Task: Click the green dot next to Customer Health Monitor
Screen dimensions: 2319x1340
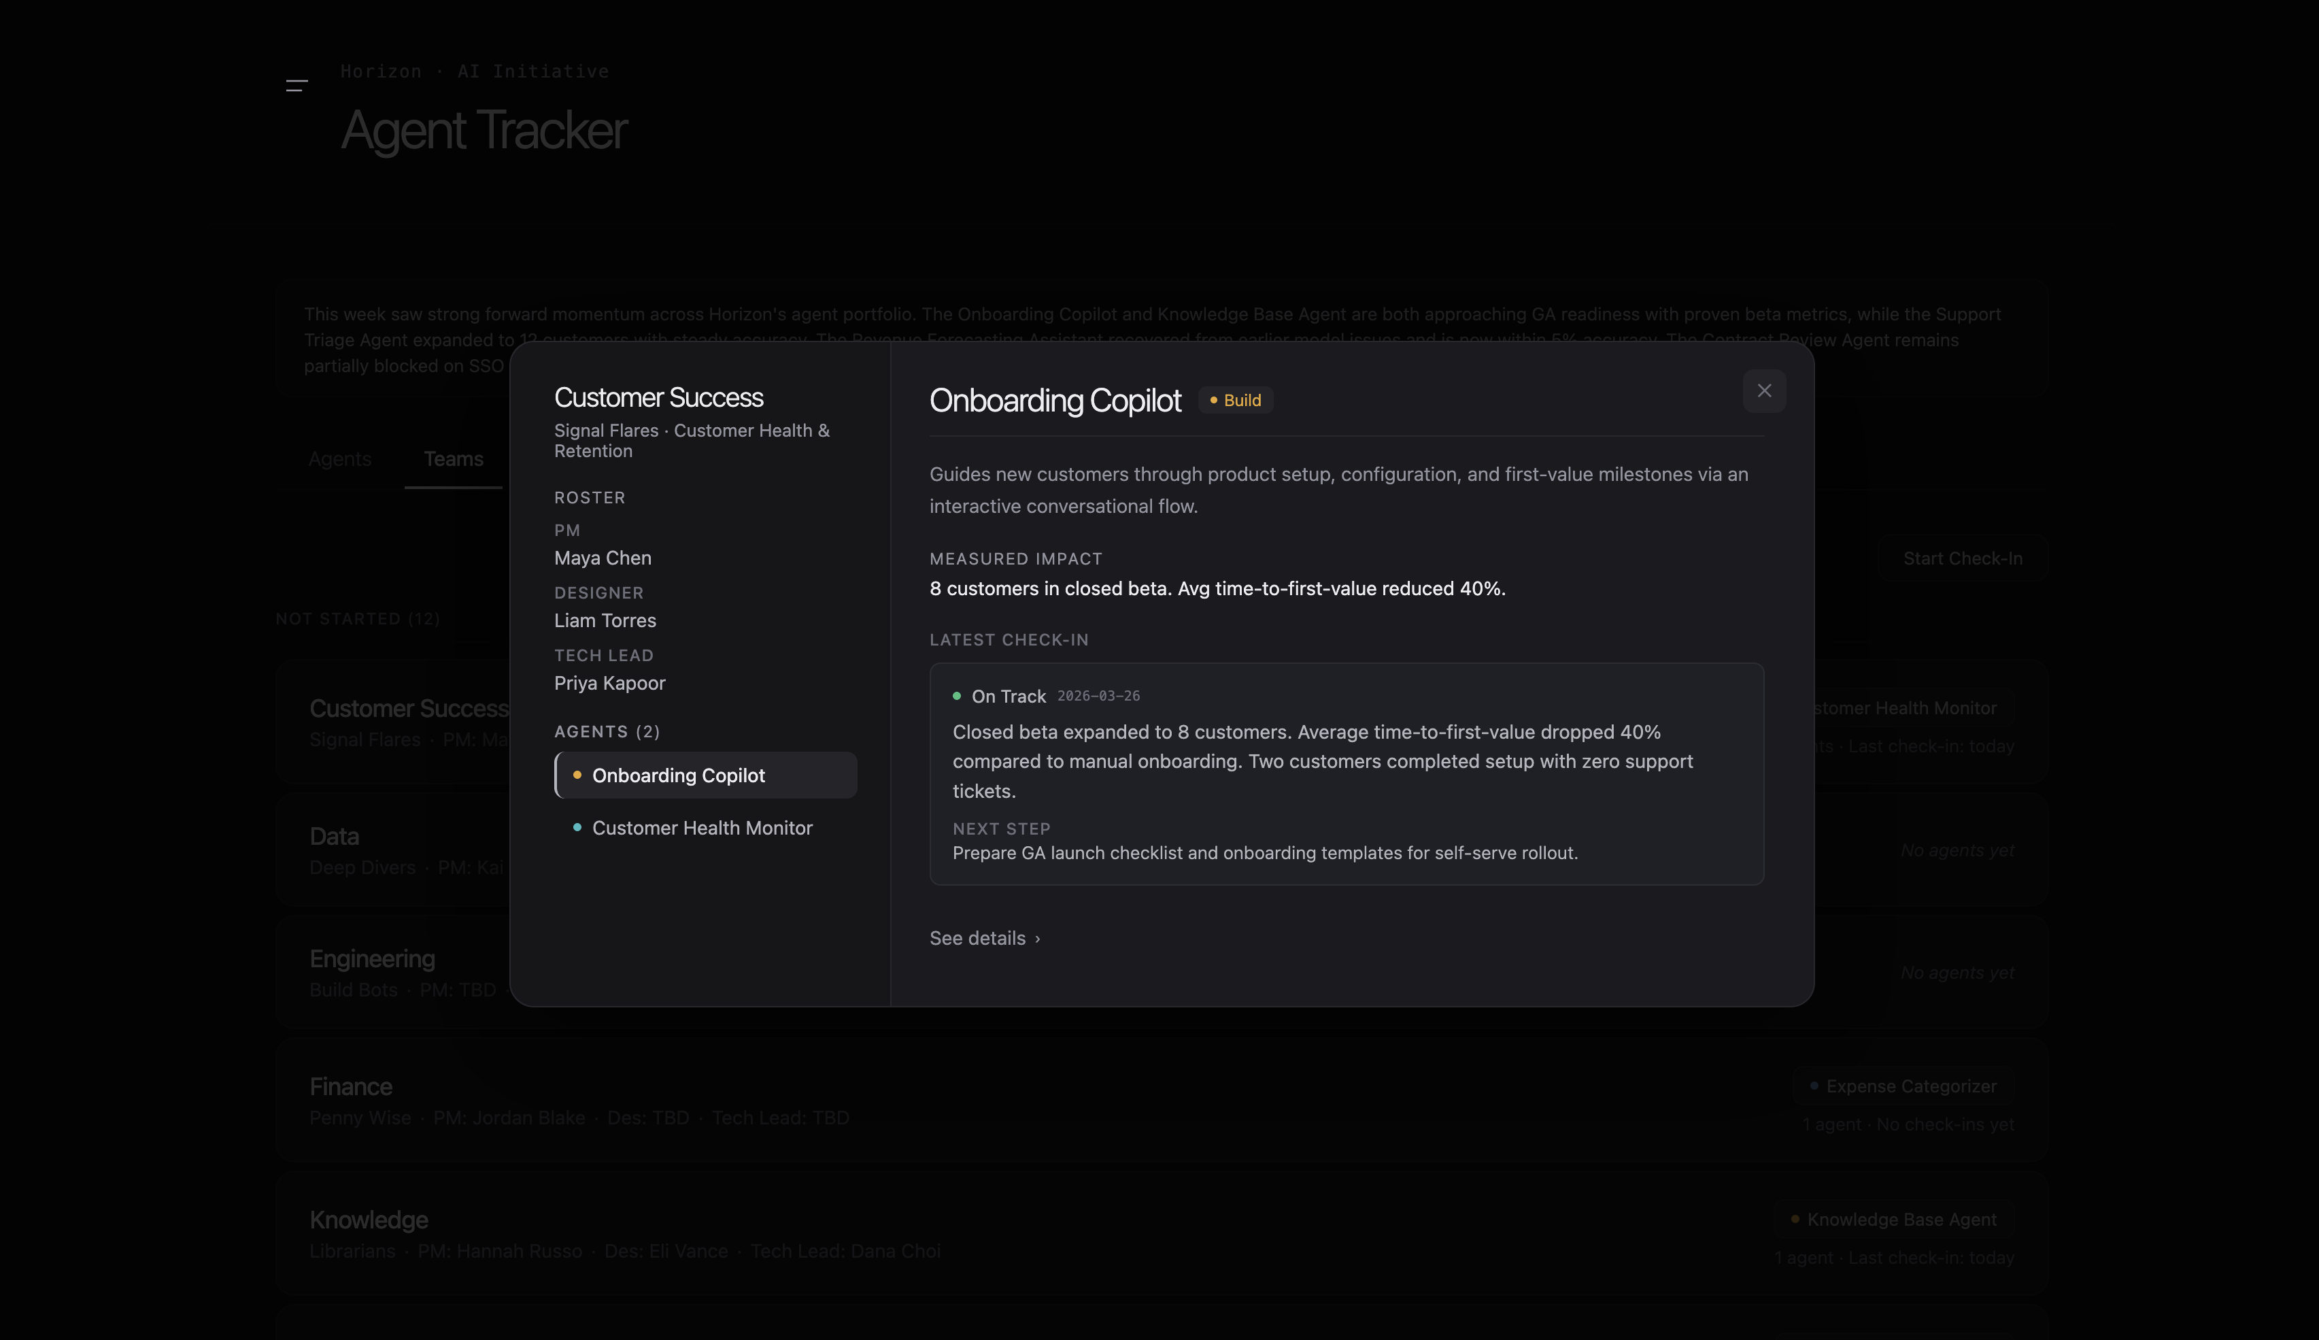Action: (577, 827)
